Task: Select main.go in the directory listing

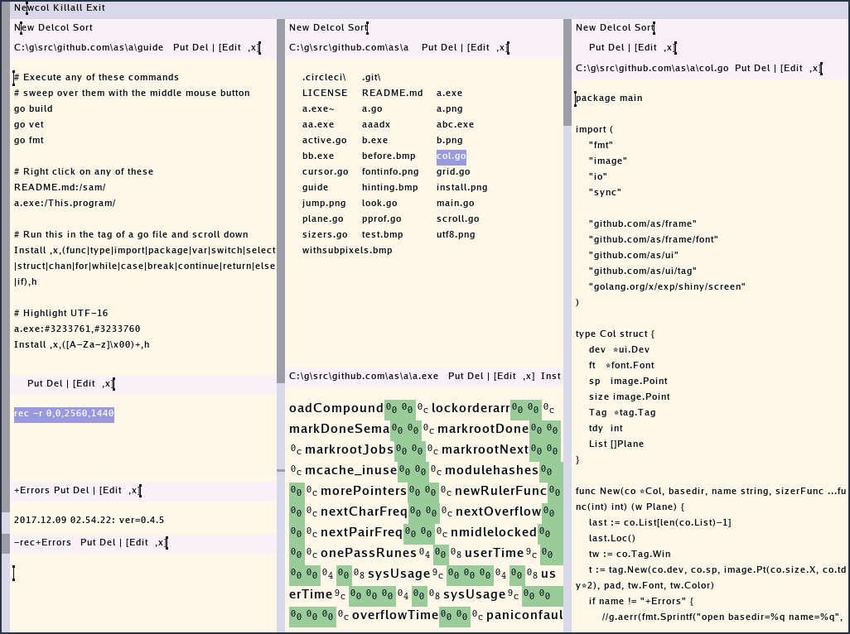Action: click(x=455, y=204)
